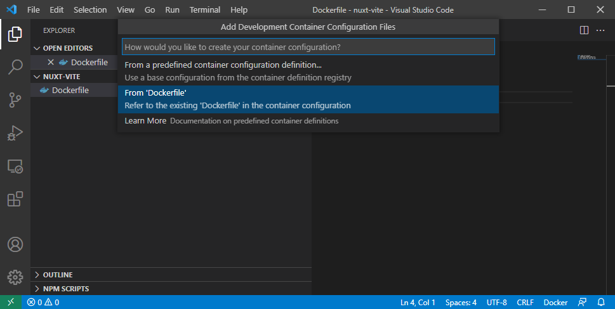Image resolution: width=615 pixels, height=309 pixels.
Task: Select the From 'Dockerfile' option
Action: 308,99
